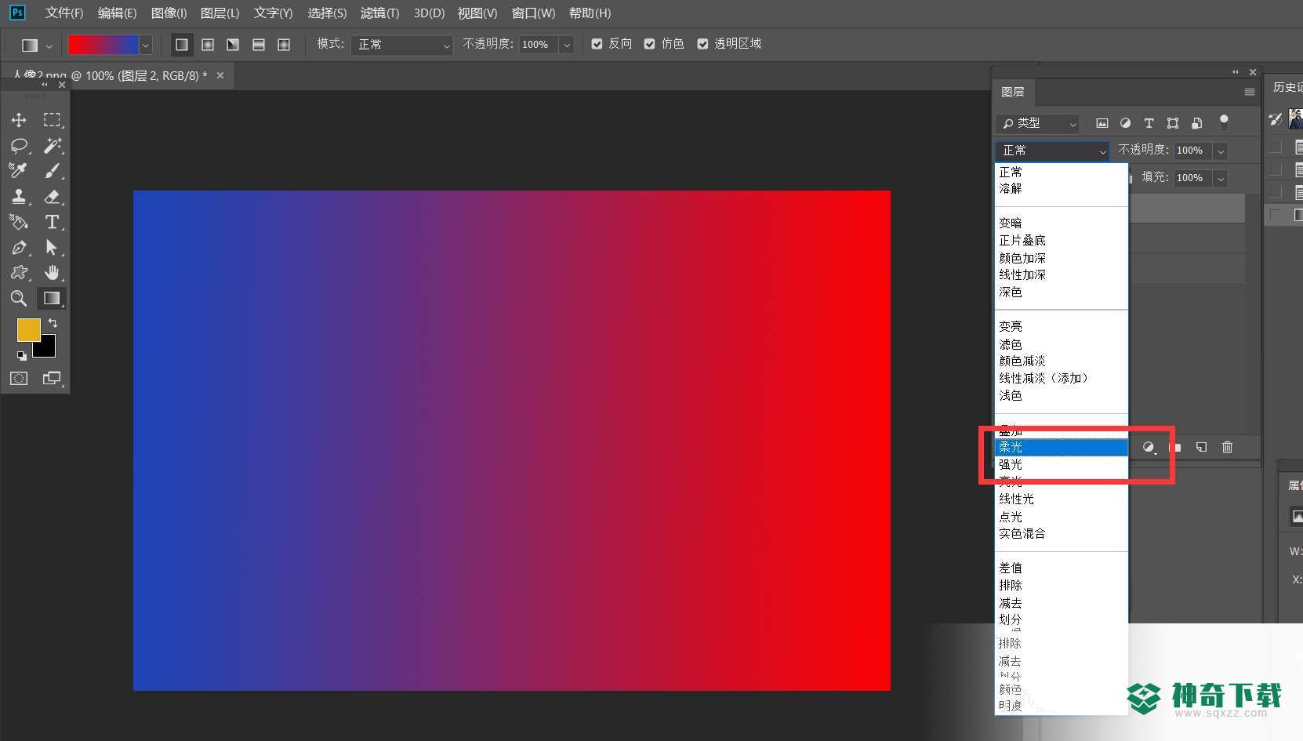This screenshot has width=1303, height=741.
Task: Choose the 线性光 blend mode
Action: point(1062,499)
